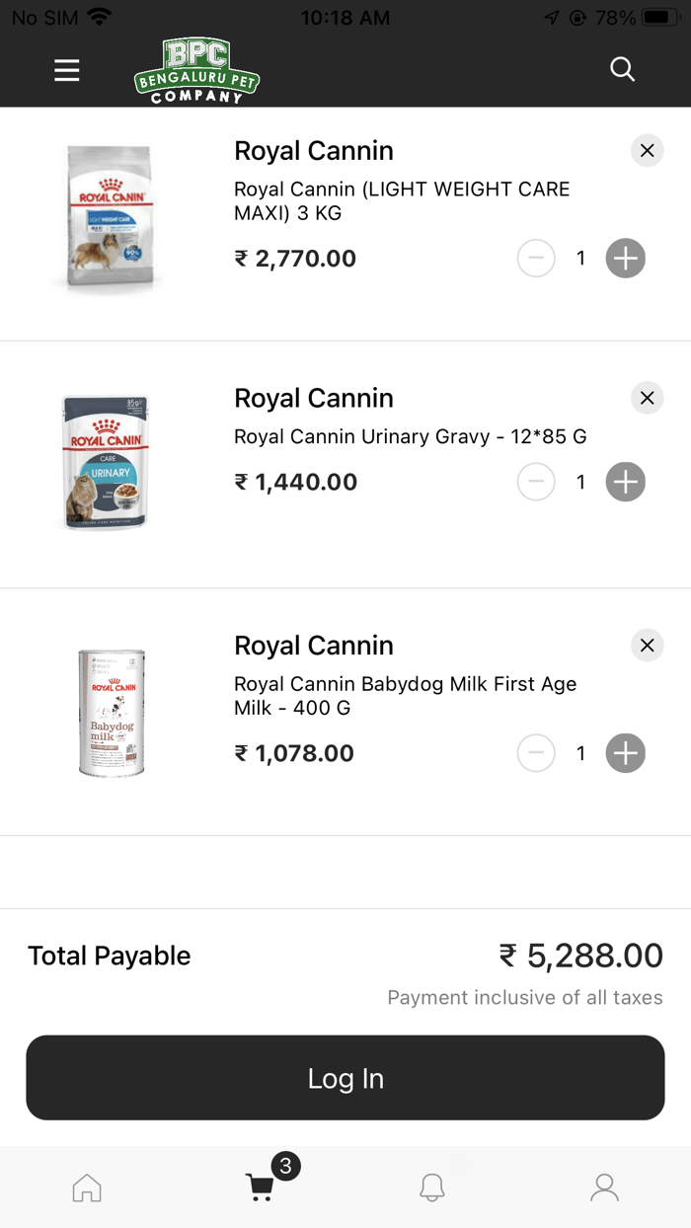
Task: Decrease quantity of Urinary Gravy
Action: point(536,482)
